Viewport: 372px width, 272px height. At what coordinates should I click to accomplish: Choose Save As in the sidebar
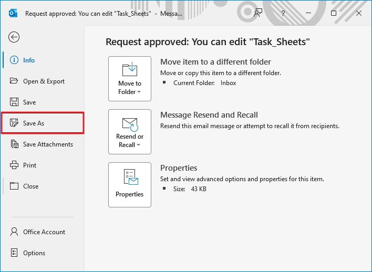point(43,123)
